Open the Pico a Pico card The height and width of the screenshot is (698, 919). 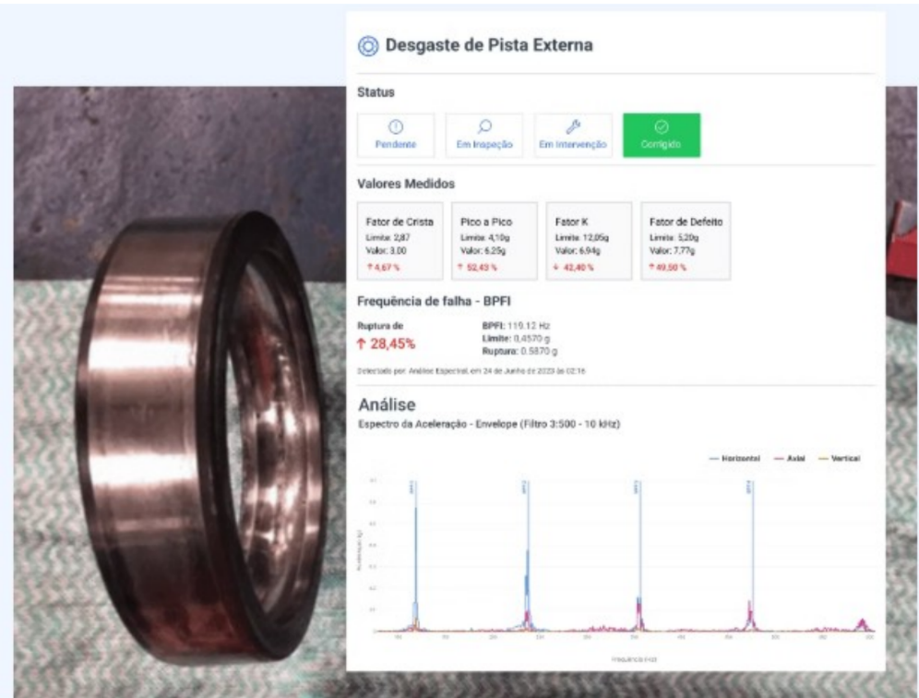click(x=494, y=241)
